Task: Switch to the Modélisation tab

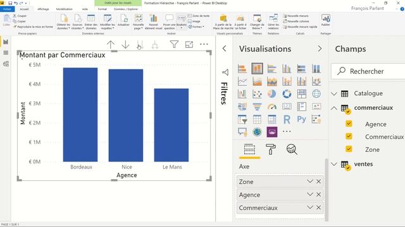Action: point(65,9)
